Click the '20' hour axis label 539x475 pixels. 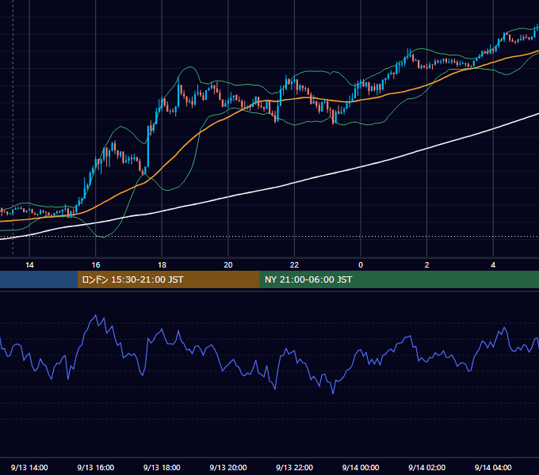(x=228, y=265)
